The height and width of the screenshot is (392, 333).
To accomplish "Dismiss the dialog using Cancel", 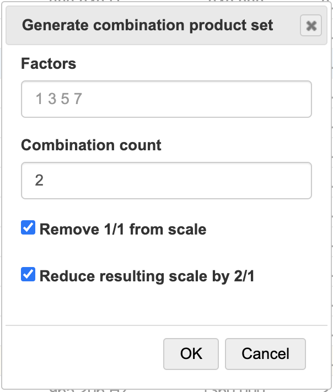I will 265,353.
